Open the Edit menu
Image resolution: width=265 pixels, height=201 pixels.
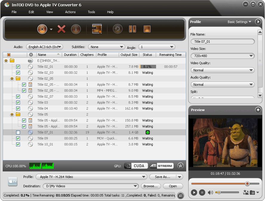(x=31, y=12)
